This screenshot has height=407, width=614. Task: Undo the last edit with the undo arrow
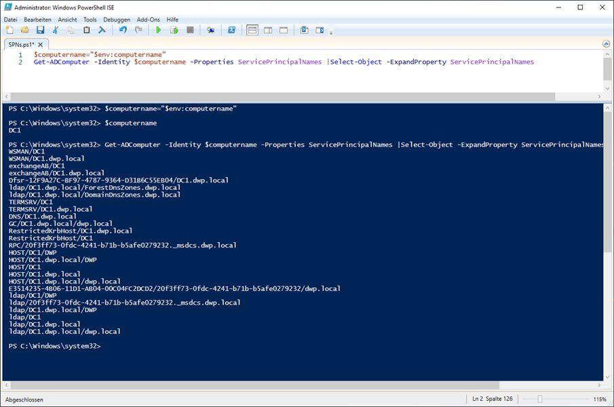click(x=123, y=30)
